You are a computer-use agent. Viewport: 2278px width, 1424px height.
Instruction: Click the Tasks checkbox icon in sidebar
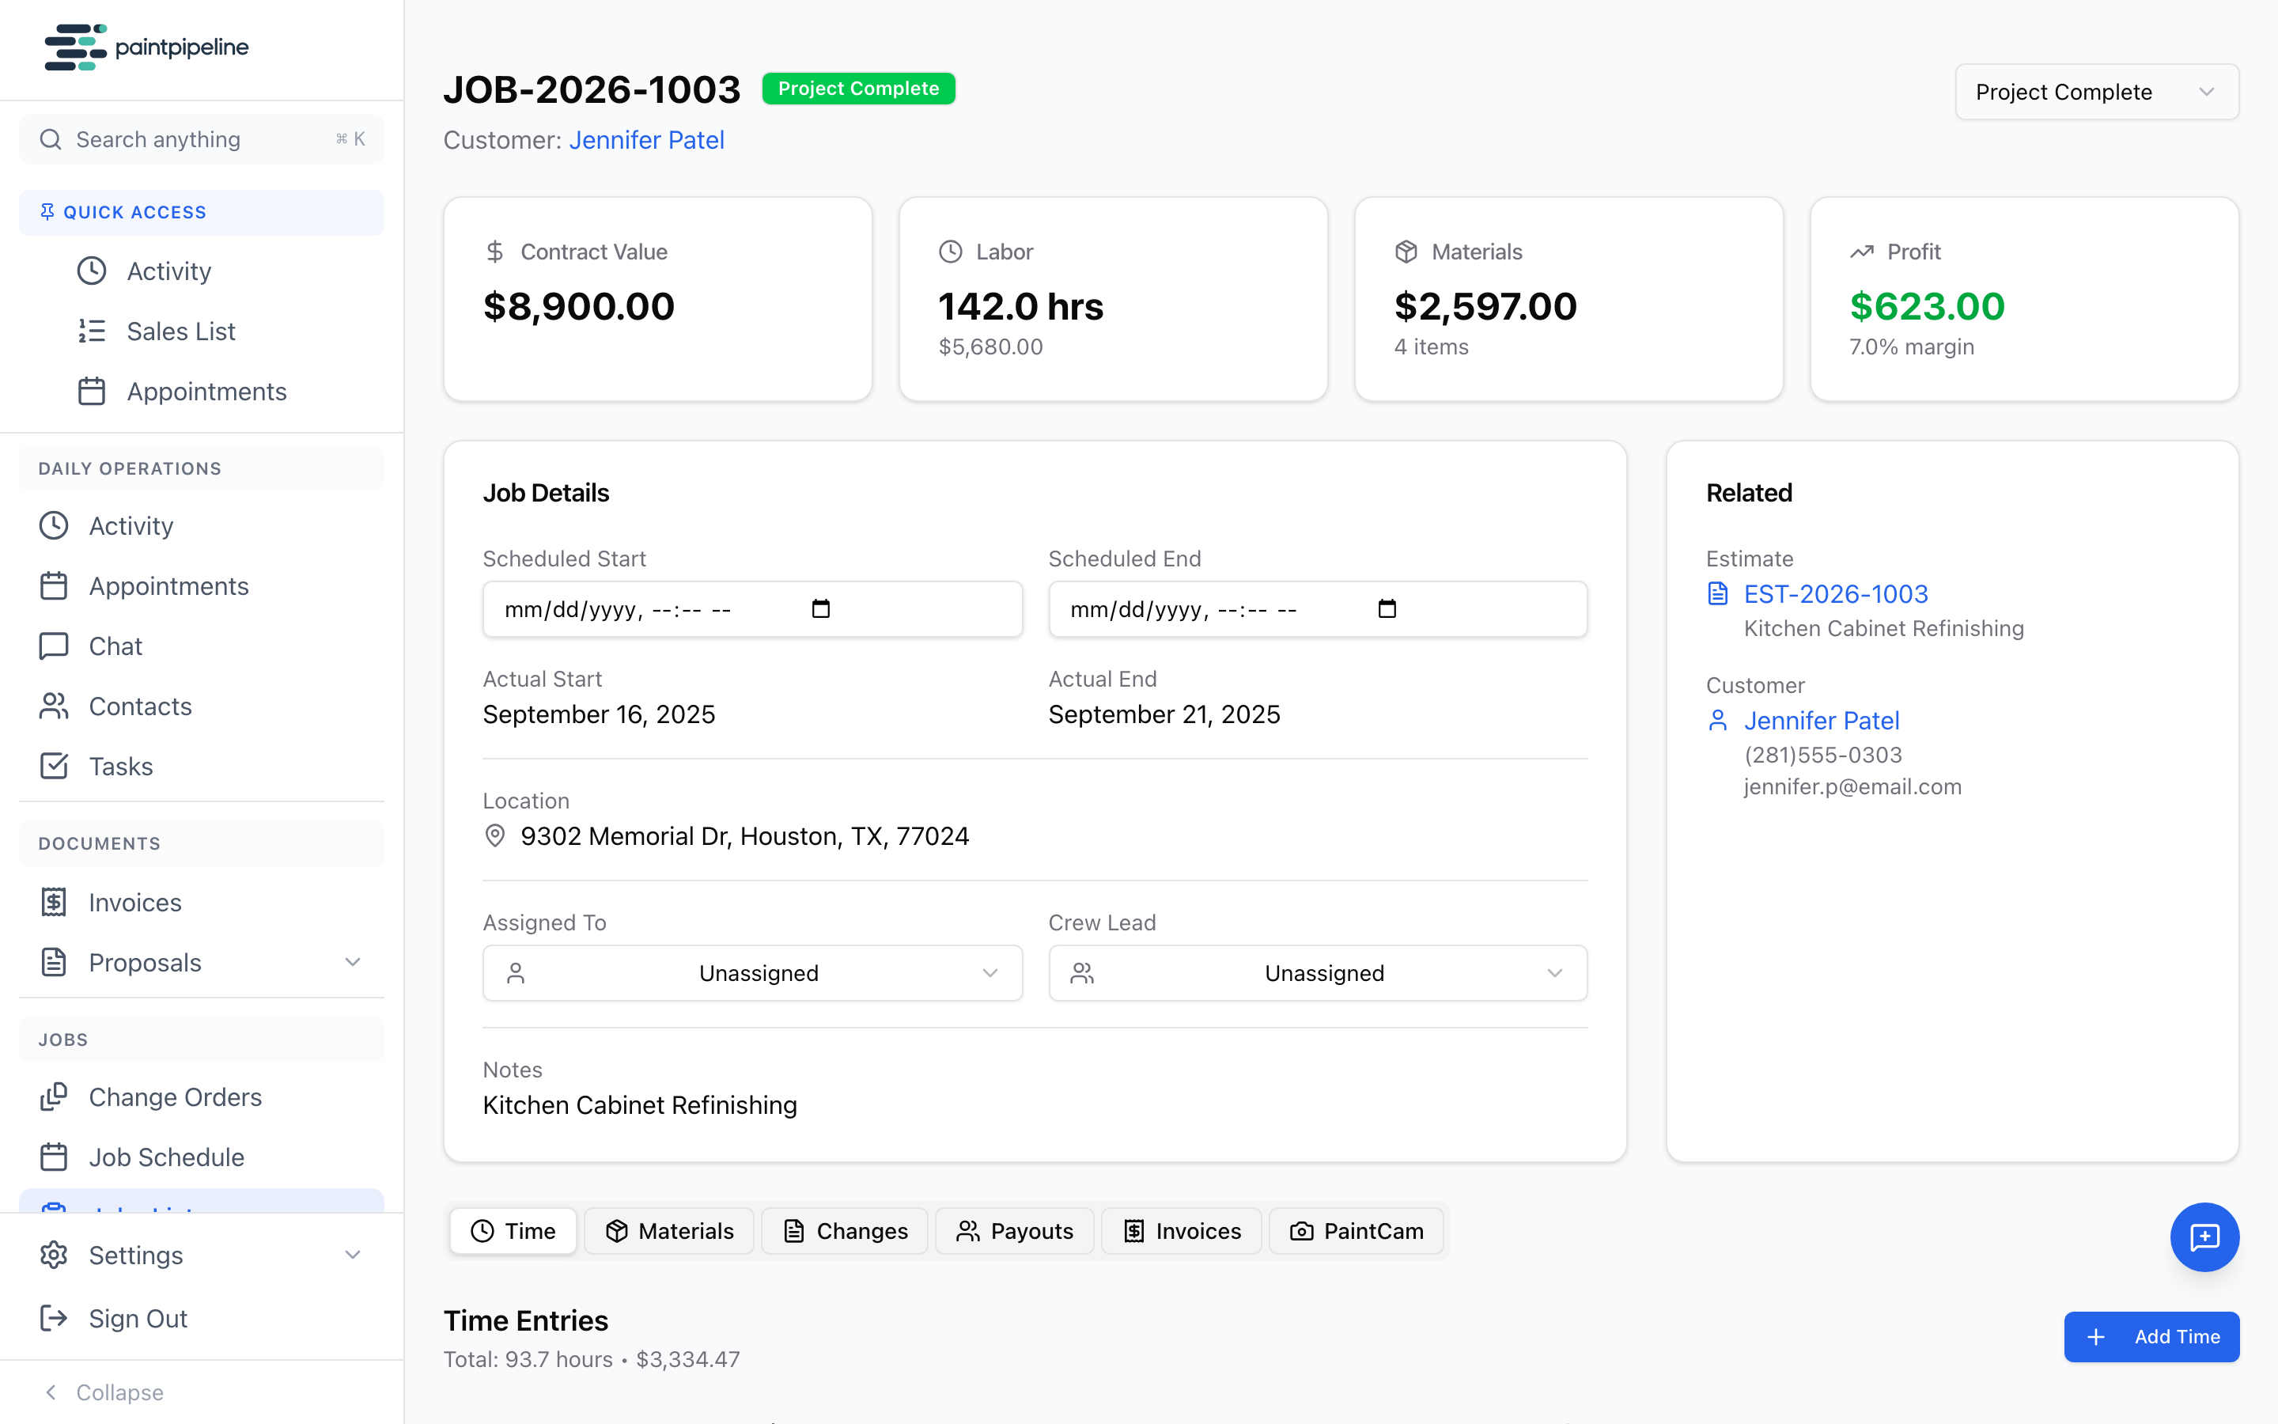pos(54,766)
